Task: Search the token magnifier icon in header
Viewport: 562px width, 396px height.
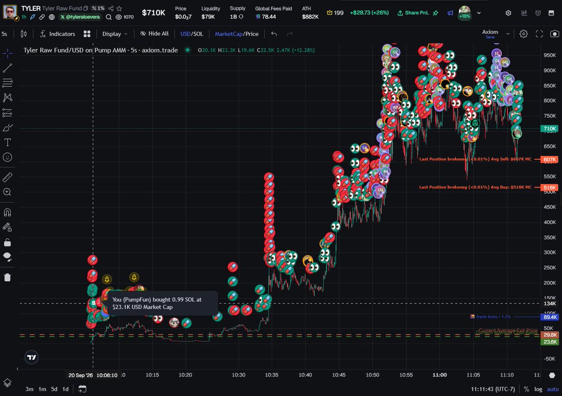Action: click(109, 17)
